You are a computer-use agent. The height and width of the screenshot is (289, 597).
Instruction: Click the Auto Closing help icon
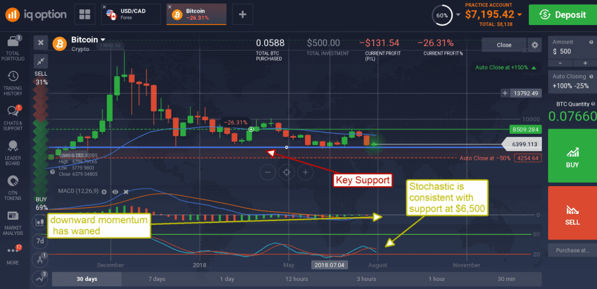pos(591,76)
